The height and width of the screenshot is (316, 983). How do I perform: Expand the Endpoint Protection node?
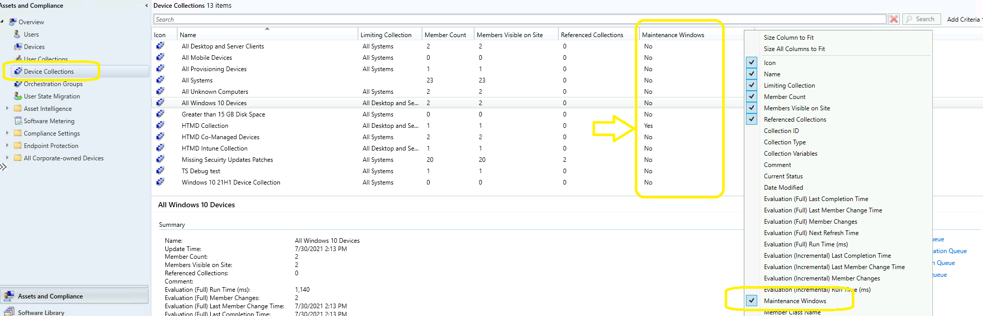7,145
